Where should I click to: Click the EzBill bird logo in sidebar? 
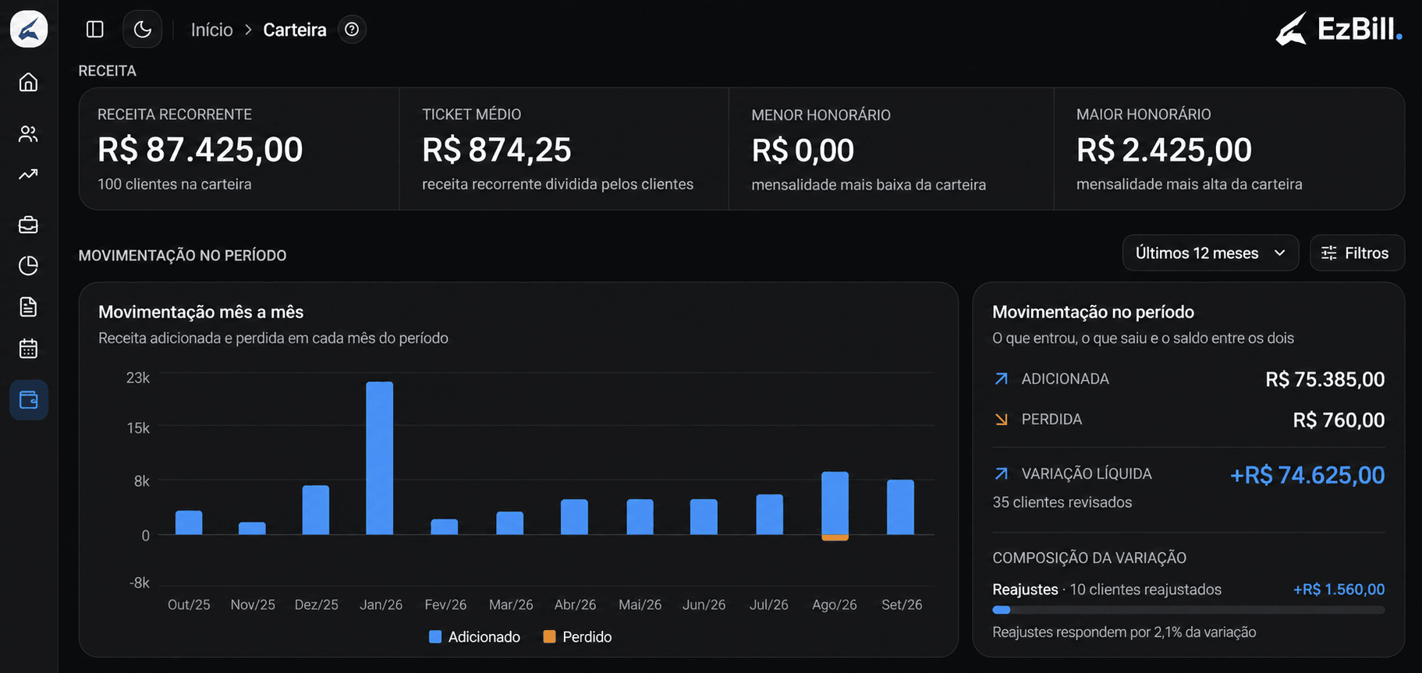[29, 29]
